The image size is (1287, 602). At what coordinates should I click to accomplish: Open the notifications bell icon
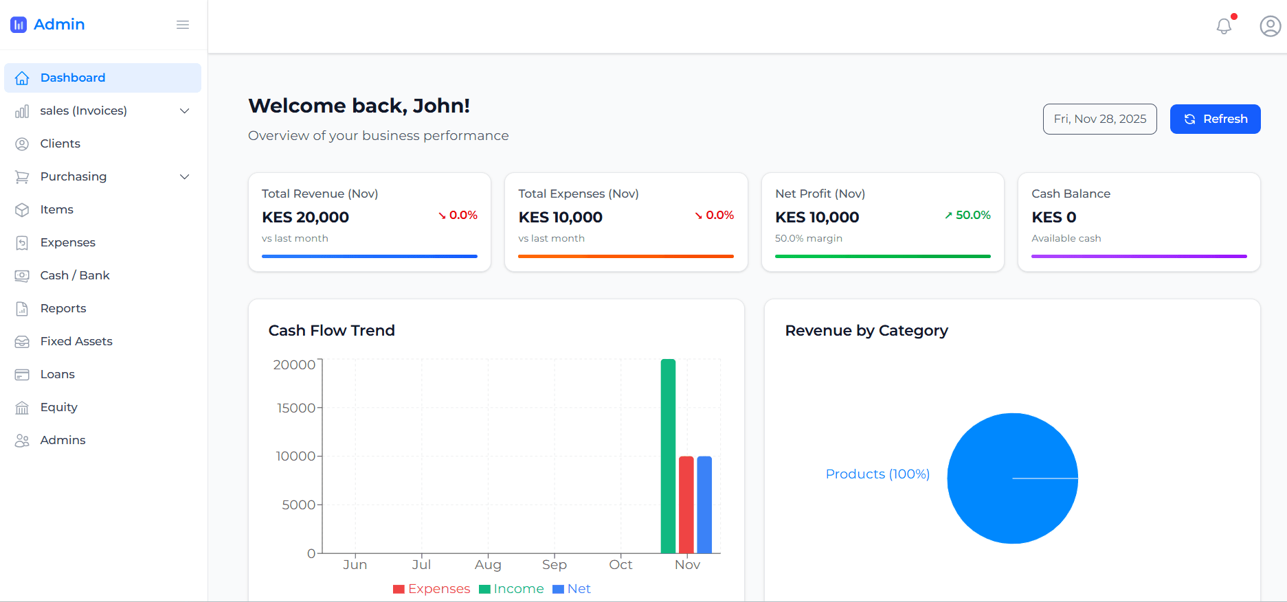[1224, 26]
